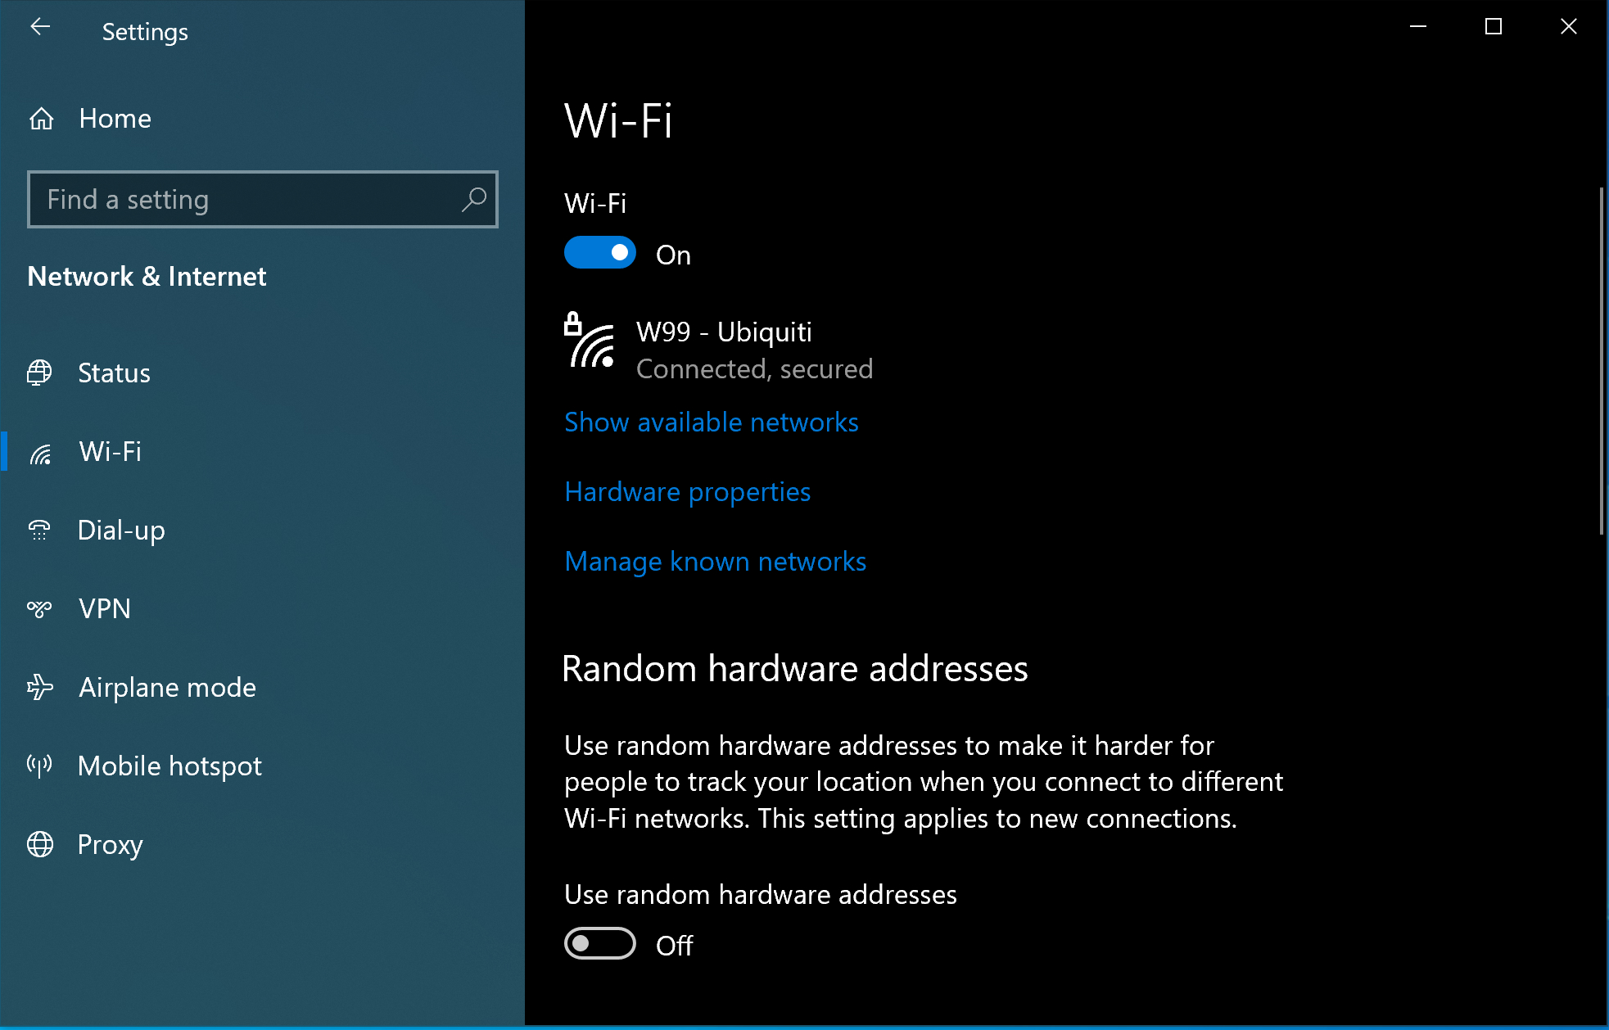Screen dimensions: 1609x1030
Task: Enable Use random hardware addresses toggle
Action: [x=600, y=944]
